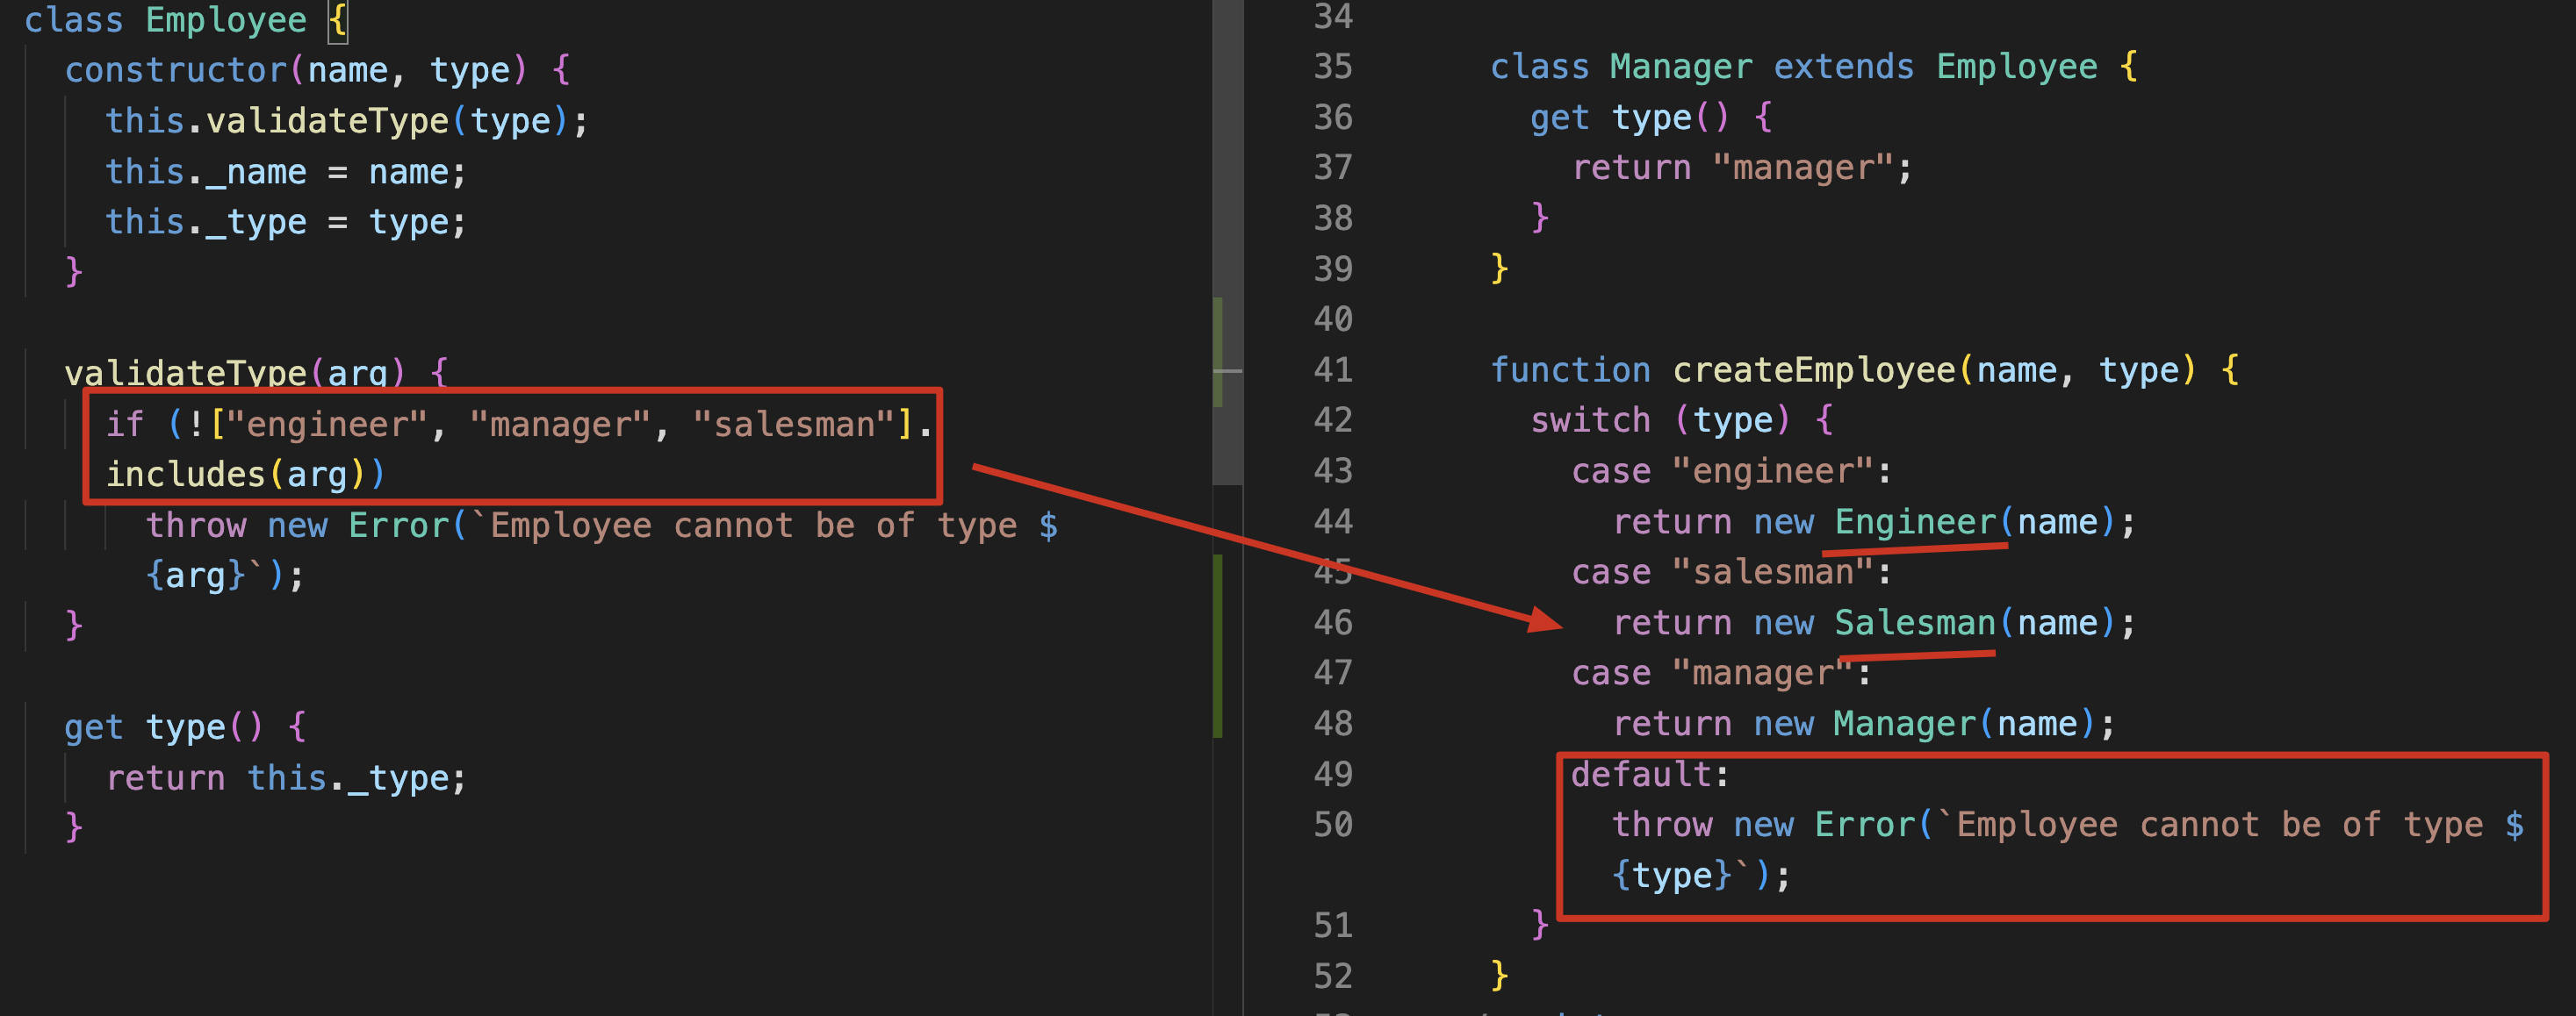Click line number 43 in the gutter
The width and height of the screenshot is (2576, 1016).
tap(1332, 471)
